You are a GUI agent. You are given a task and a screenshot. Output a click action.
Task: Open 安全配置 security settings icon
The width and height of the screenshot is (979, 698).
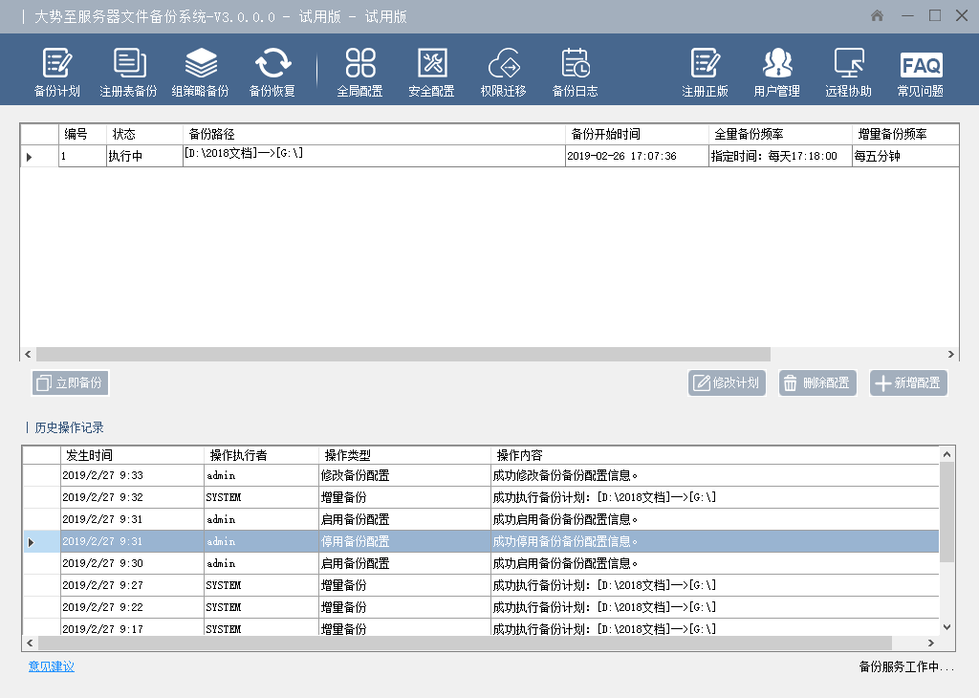tap(431, 73)
